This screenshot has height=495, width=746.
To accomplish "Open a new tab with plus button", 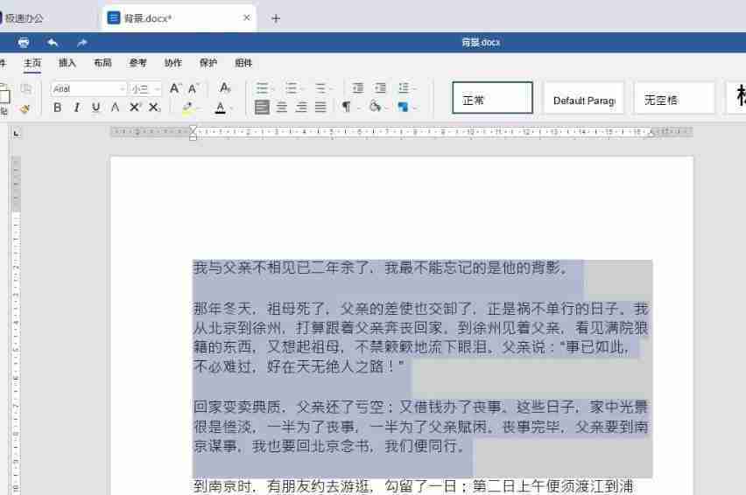I will click(x=276, y=19).
